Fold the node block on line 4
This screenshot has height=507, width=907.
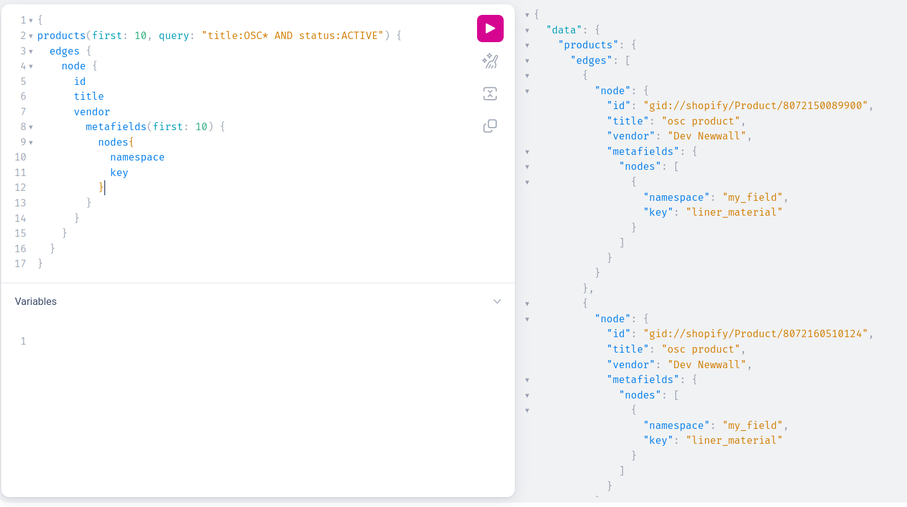(31, 66)
